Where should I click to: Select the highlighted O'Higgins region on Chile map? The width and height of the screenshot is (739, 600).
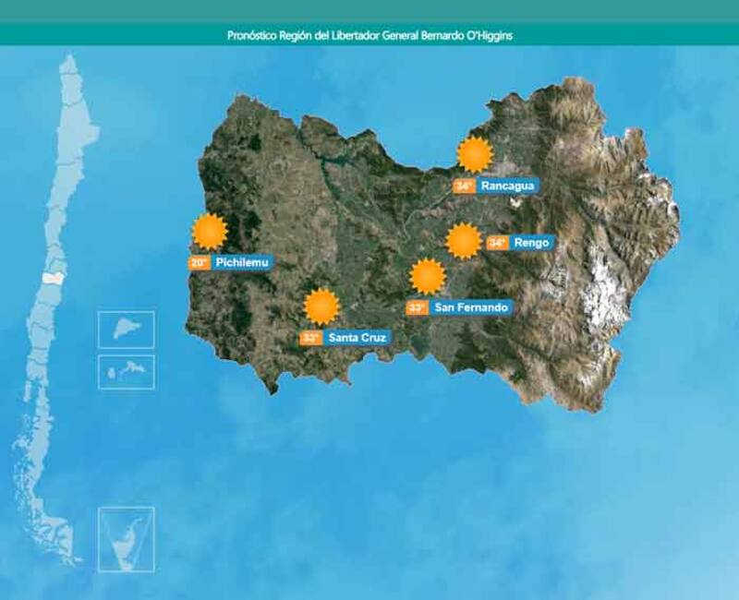pyautogui.click(x=55, y=277)
